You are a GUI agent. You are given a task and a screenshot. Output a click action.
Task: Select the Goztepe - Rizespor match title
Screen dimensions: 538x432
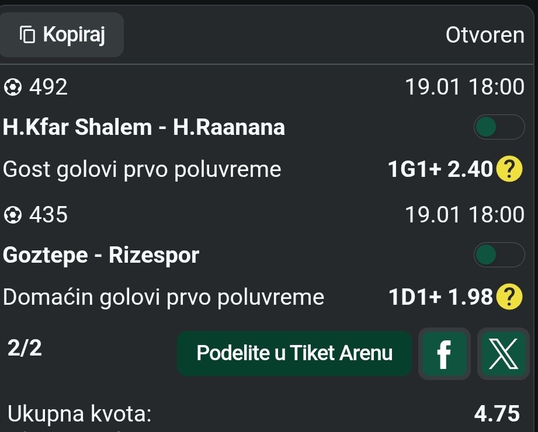click(x=101, y=255)
